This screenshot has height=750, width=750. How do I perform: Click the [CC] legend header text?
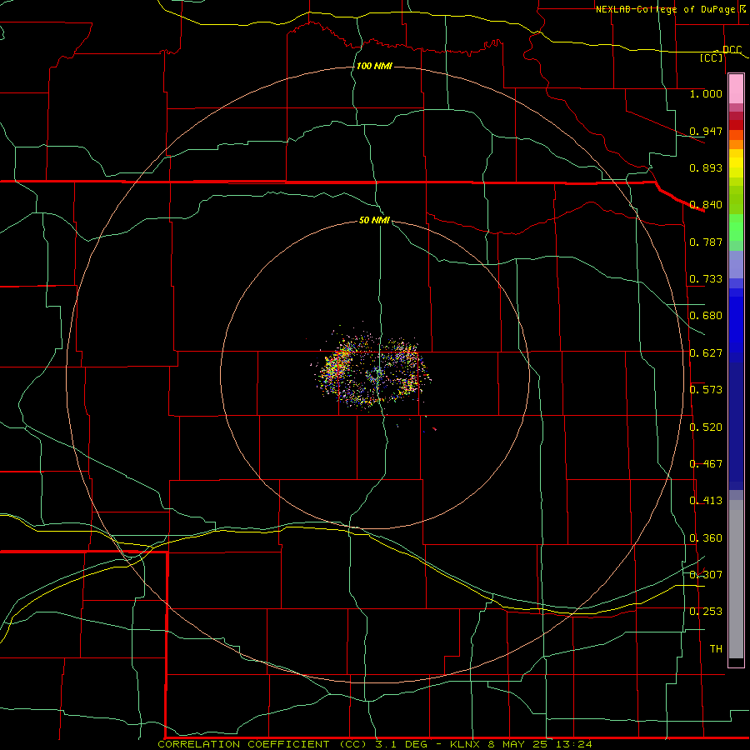click(712, 57)
